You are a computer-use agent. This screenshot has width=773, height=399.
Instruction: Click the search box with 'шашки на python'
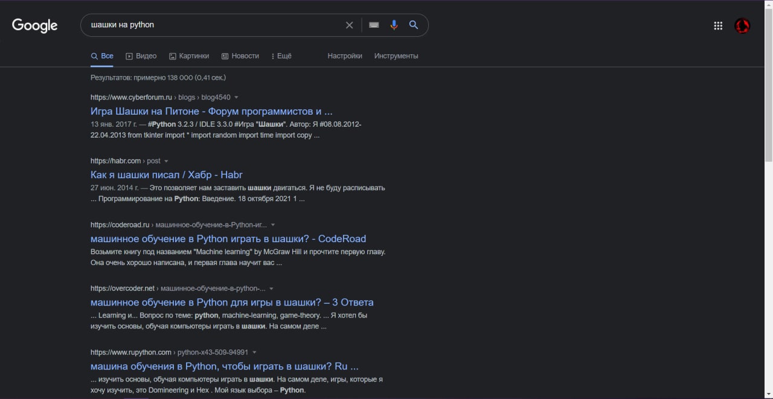tap(254, 25)
